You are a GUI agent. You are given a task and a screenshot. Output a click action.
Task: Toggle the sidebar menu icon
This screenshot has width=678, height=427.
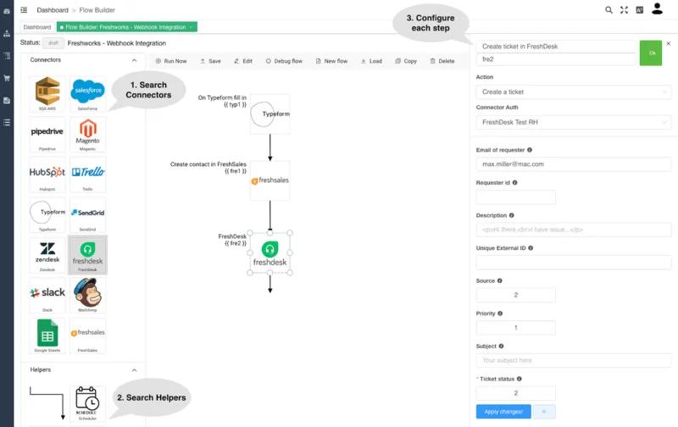(x=24, y=9)
